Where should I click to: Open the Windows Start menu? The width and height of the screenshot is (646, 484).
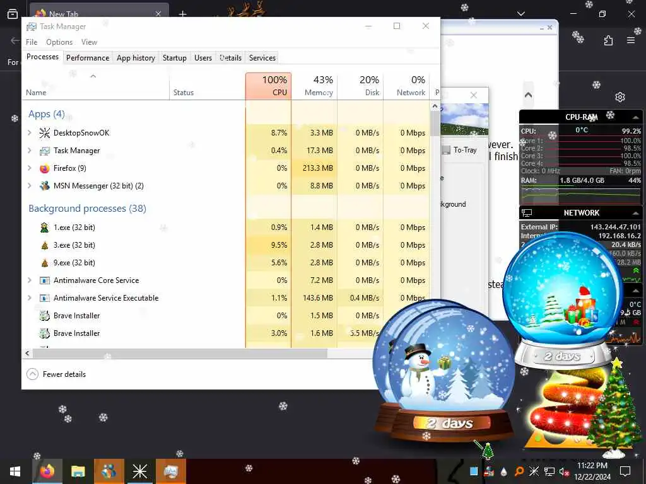(x=15, y=471)
